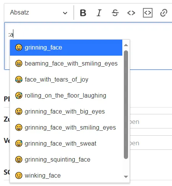The image size is (172, 186).
Task: Apply strikethrough formatting
Action: click(115, 13)
